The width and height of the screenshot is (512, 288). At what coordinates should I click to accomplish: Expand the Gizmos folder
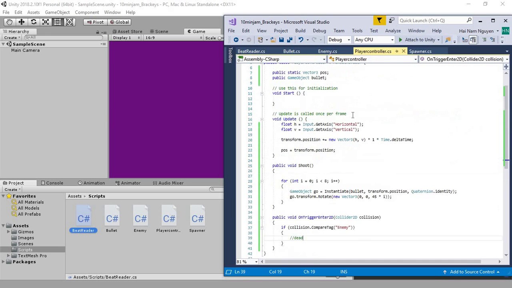(8, 232)
